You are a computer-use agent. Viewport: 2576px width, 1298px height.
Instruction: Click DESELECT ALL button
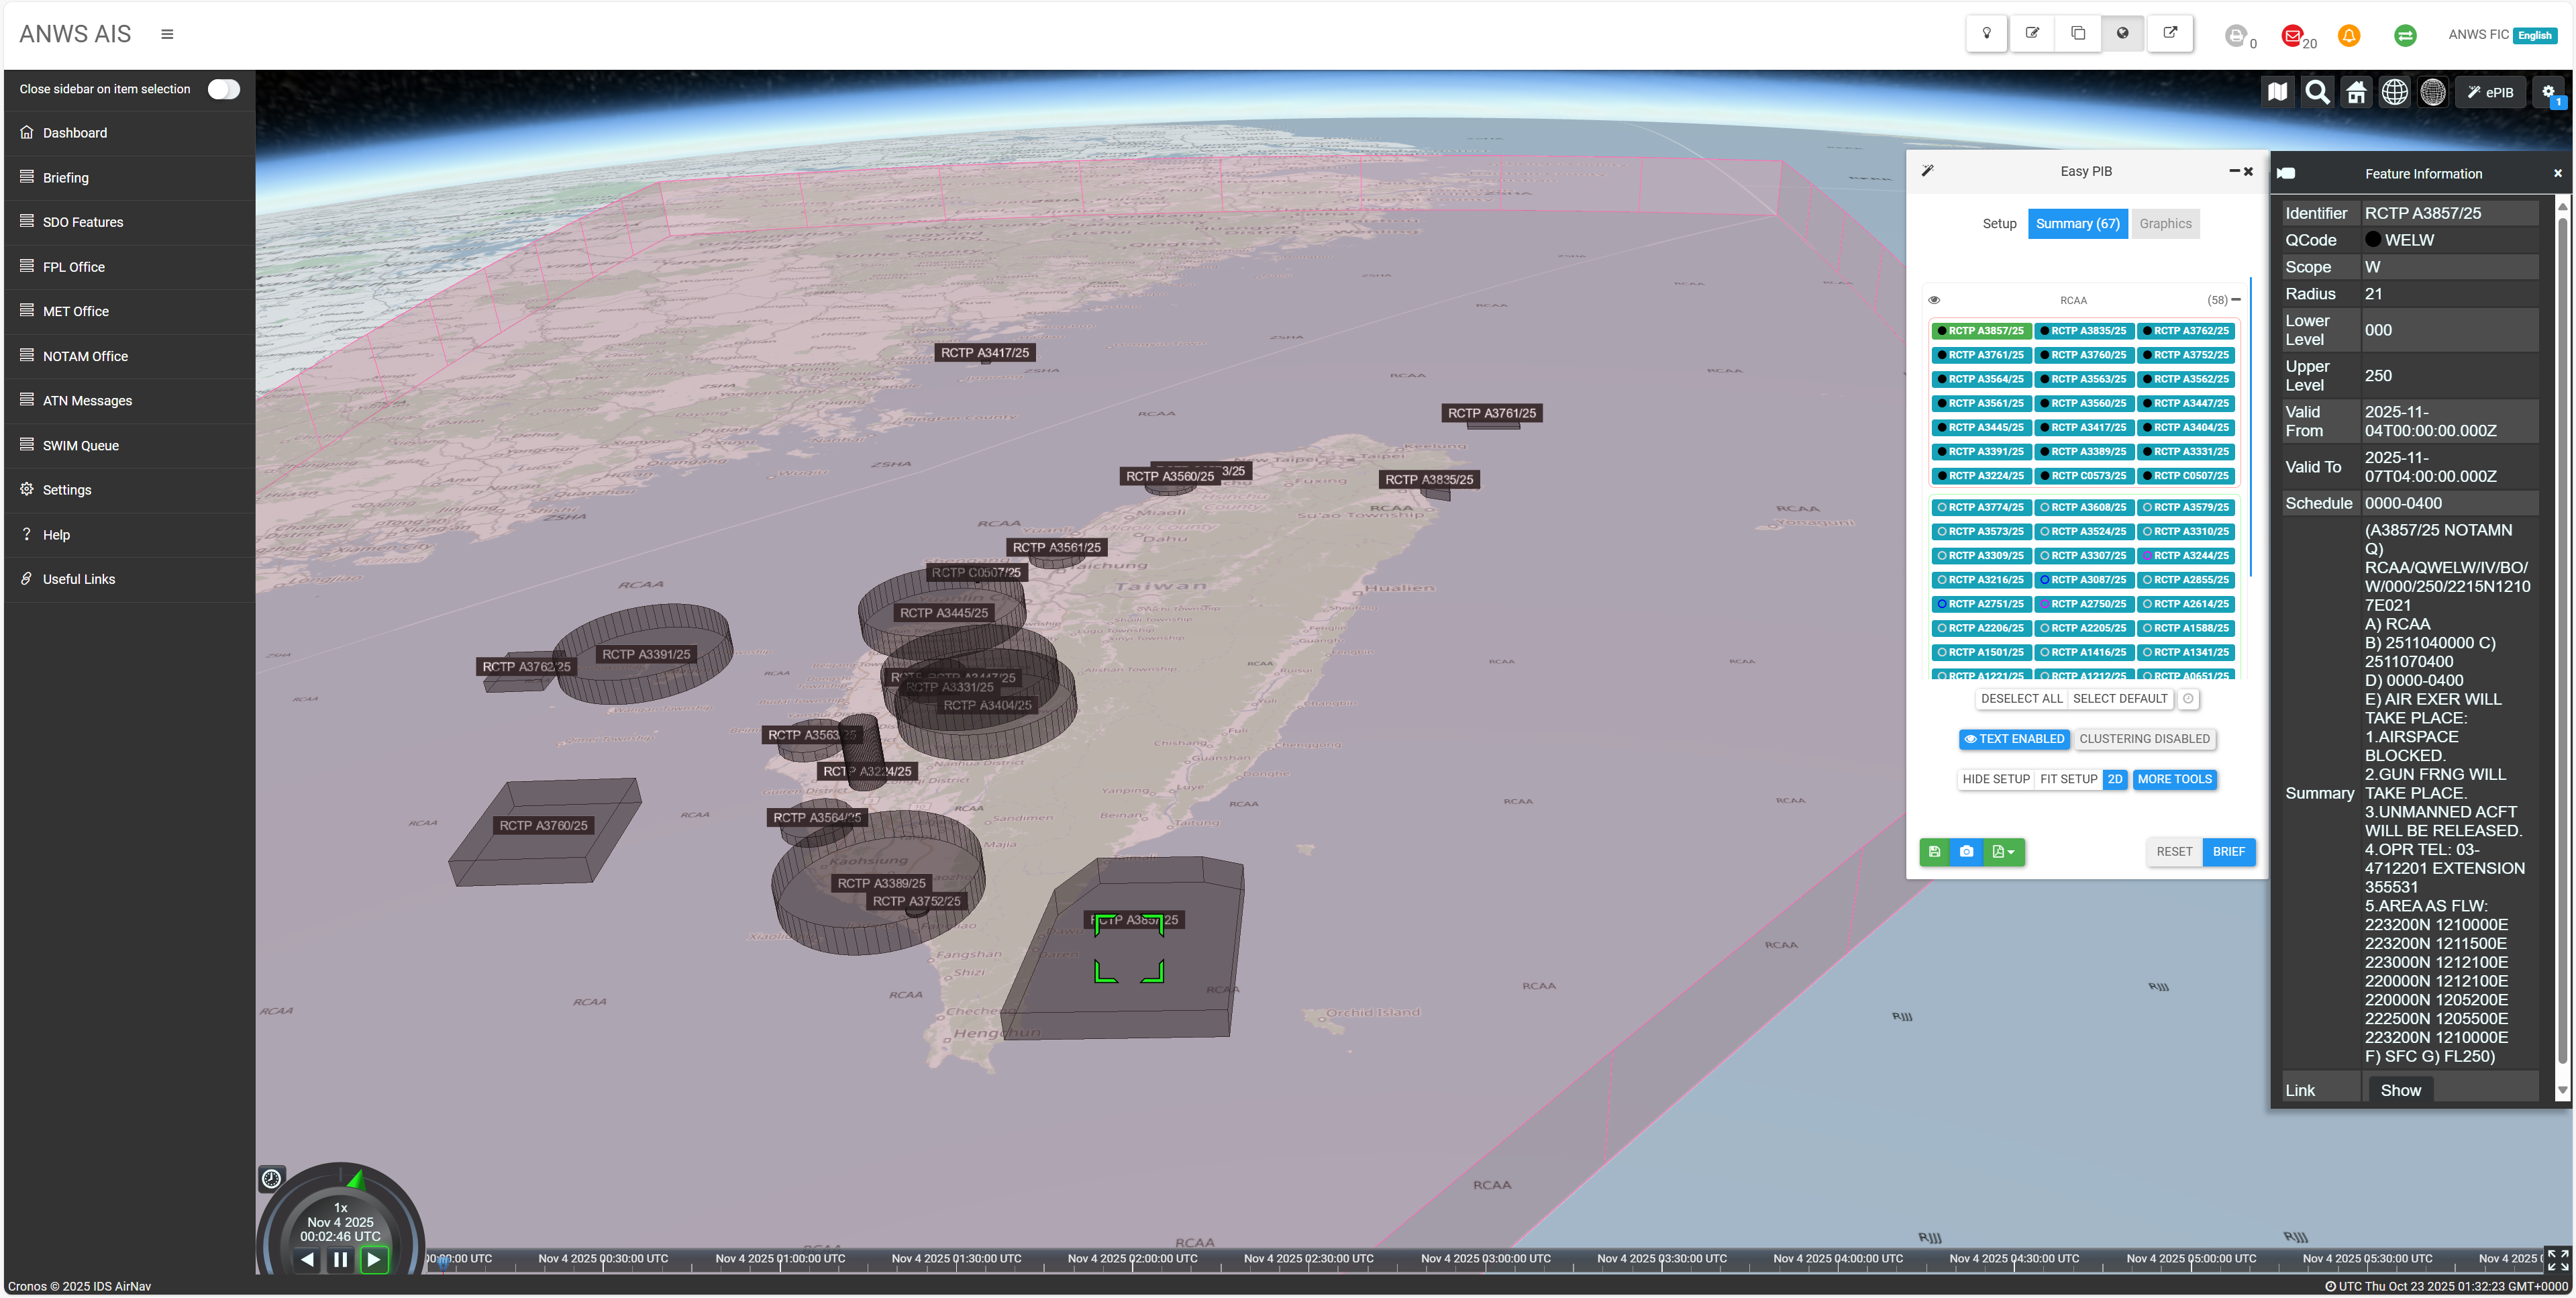(x=2021, y=699)
